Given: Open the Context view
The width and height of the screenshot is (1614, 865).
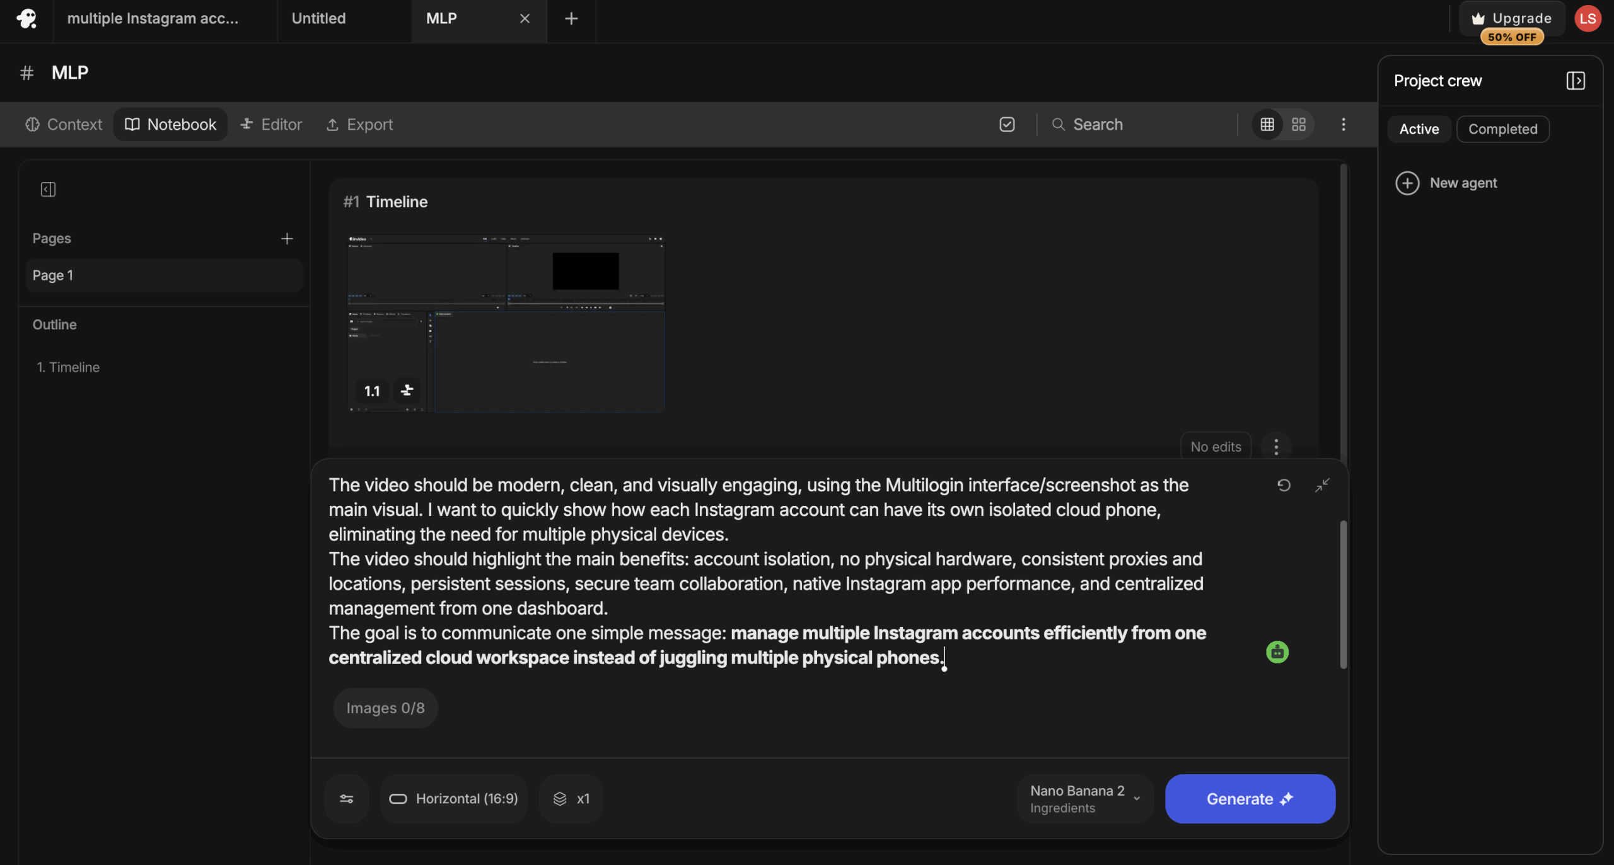Looking at the screenshot, I should 64,125.
